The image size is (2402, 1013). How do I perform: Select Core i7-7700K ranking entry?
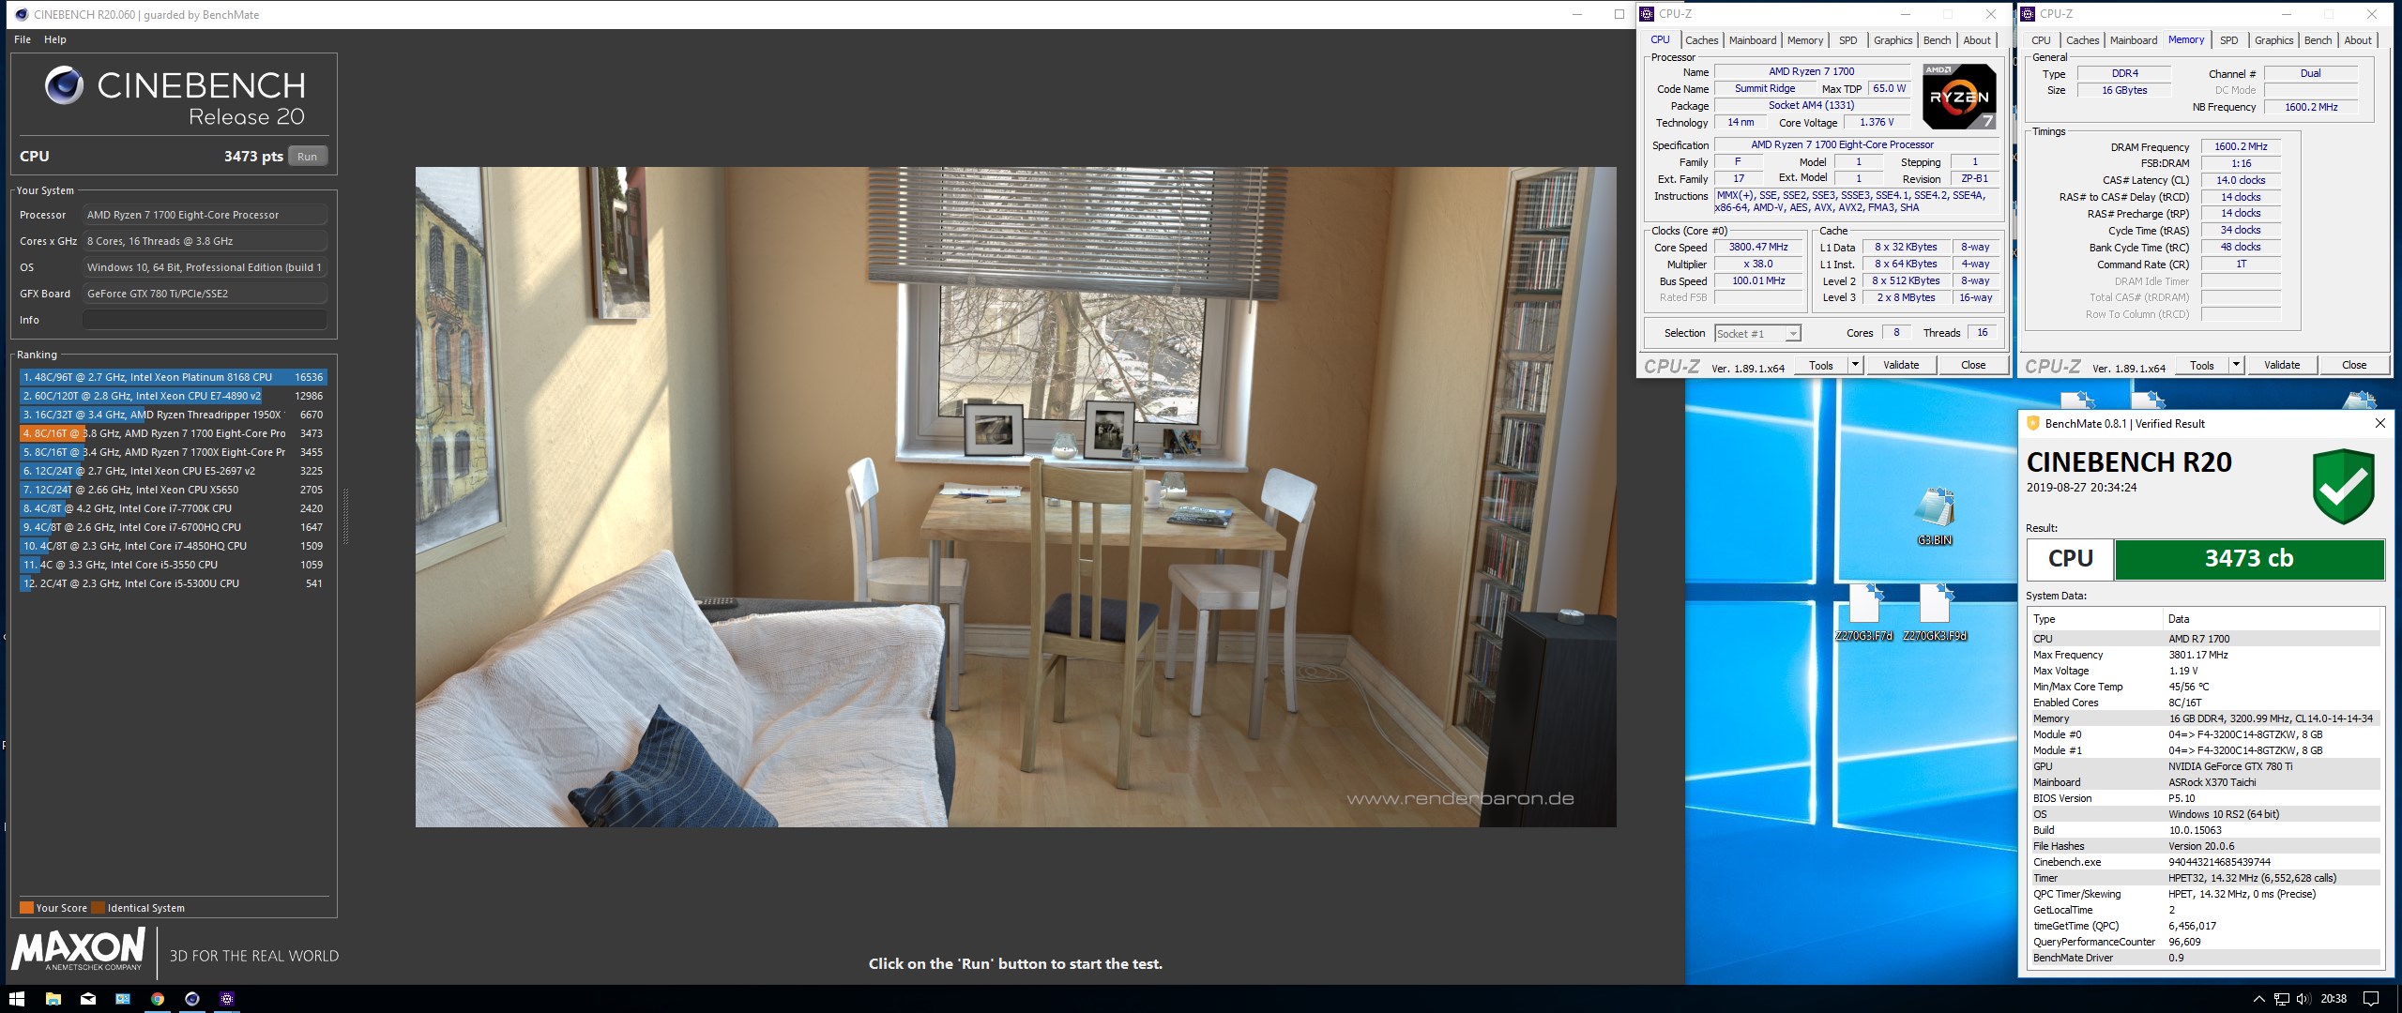point(174,508)
